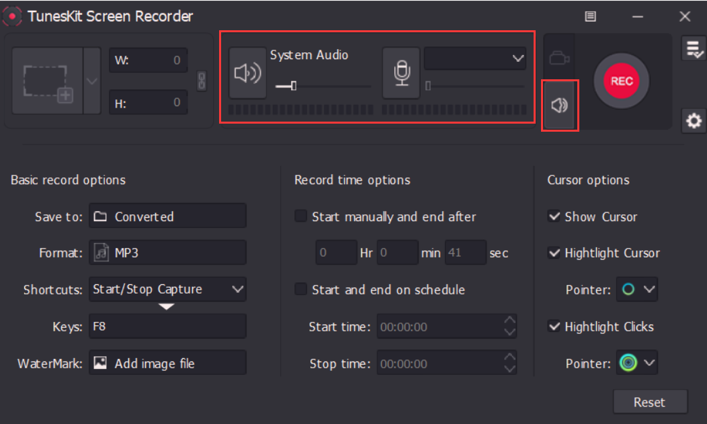707x424 pixels.
Task: Expand the capture area mode dropdown arrow
Action: click(x=92, y=81)
